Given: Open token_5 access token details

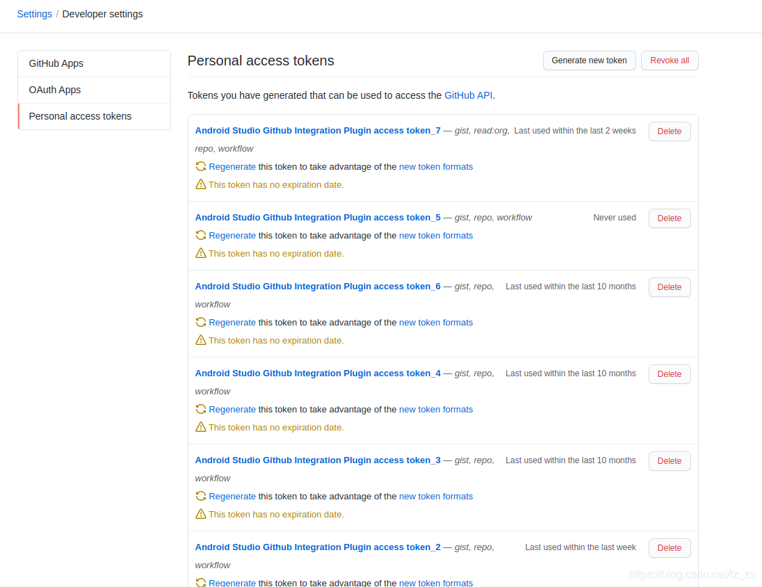Looking at the screenshot, I should click(318, 218).
